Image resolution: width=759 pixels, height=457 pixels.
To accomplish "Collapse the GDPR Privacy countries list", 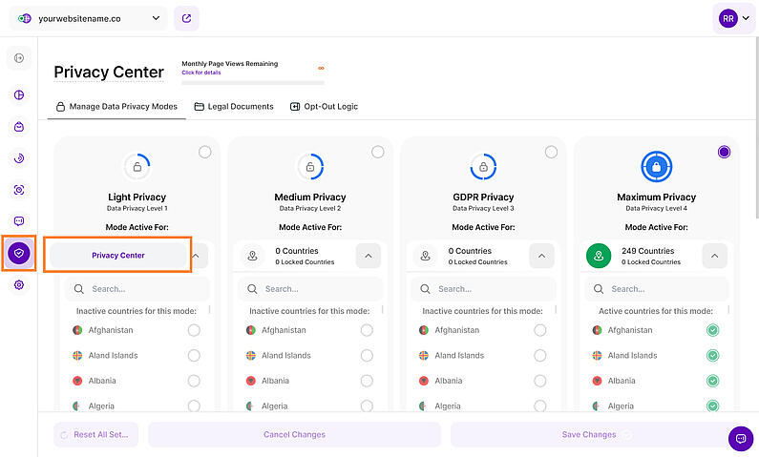I will 541,256.
